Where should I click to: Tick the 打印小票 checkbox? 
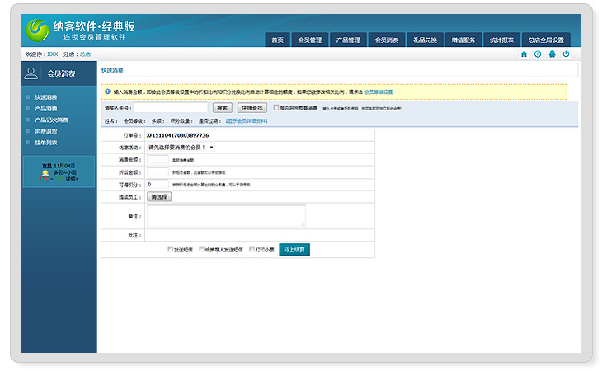(252, 248)
